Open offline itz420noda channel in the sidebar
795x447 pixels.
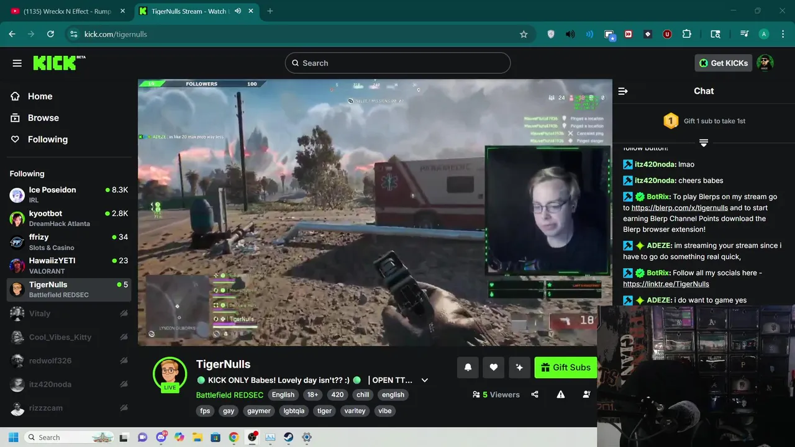click(69, 384)
